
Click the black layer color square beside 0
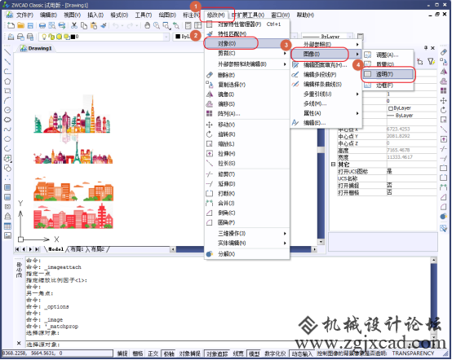pos(73,37)
